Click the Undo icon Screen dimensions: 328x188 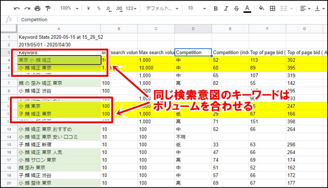click(17, 8)
